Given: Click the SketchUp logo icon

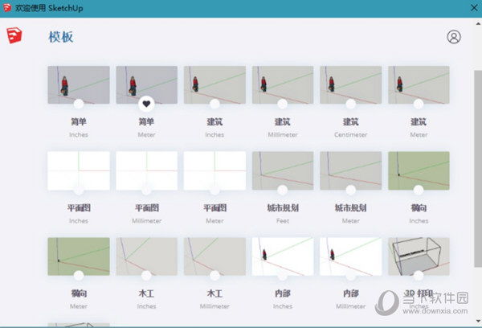Looking at the screenshot, I should coord(13,37).
